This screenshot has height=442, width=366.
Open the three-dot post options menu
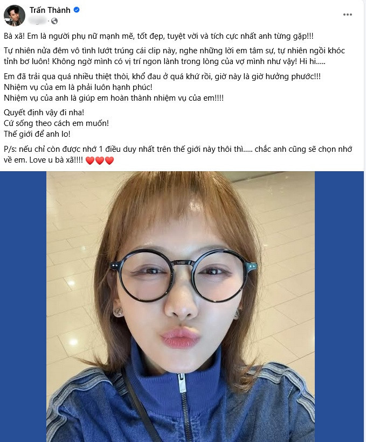[x=347, y=15]
